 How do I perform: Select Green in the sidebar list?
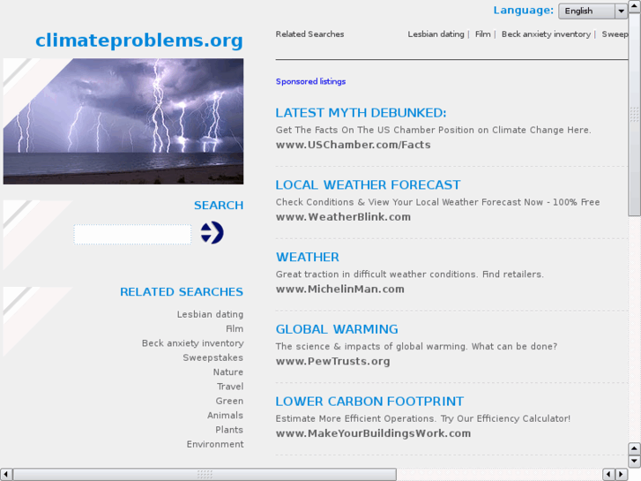[229, 401]
